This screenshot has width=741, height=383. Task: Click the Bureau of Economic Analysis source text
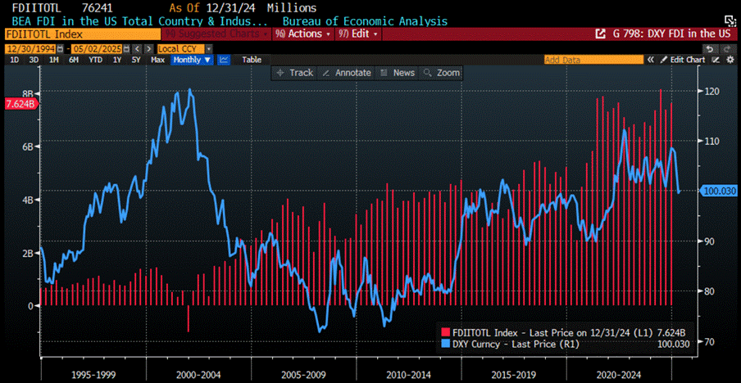(x=365, y=21)
